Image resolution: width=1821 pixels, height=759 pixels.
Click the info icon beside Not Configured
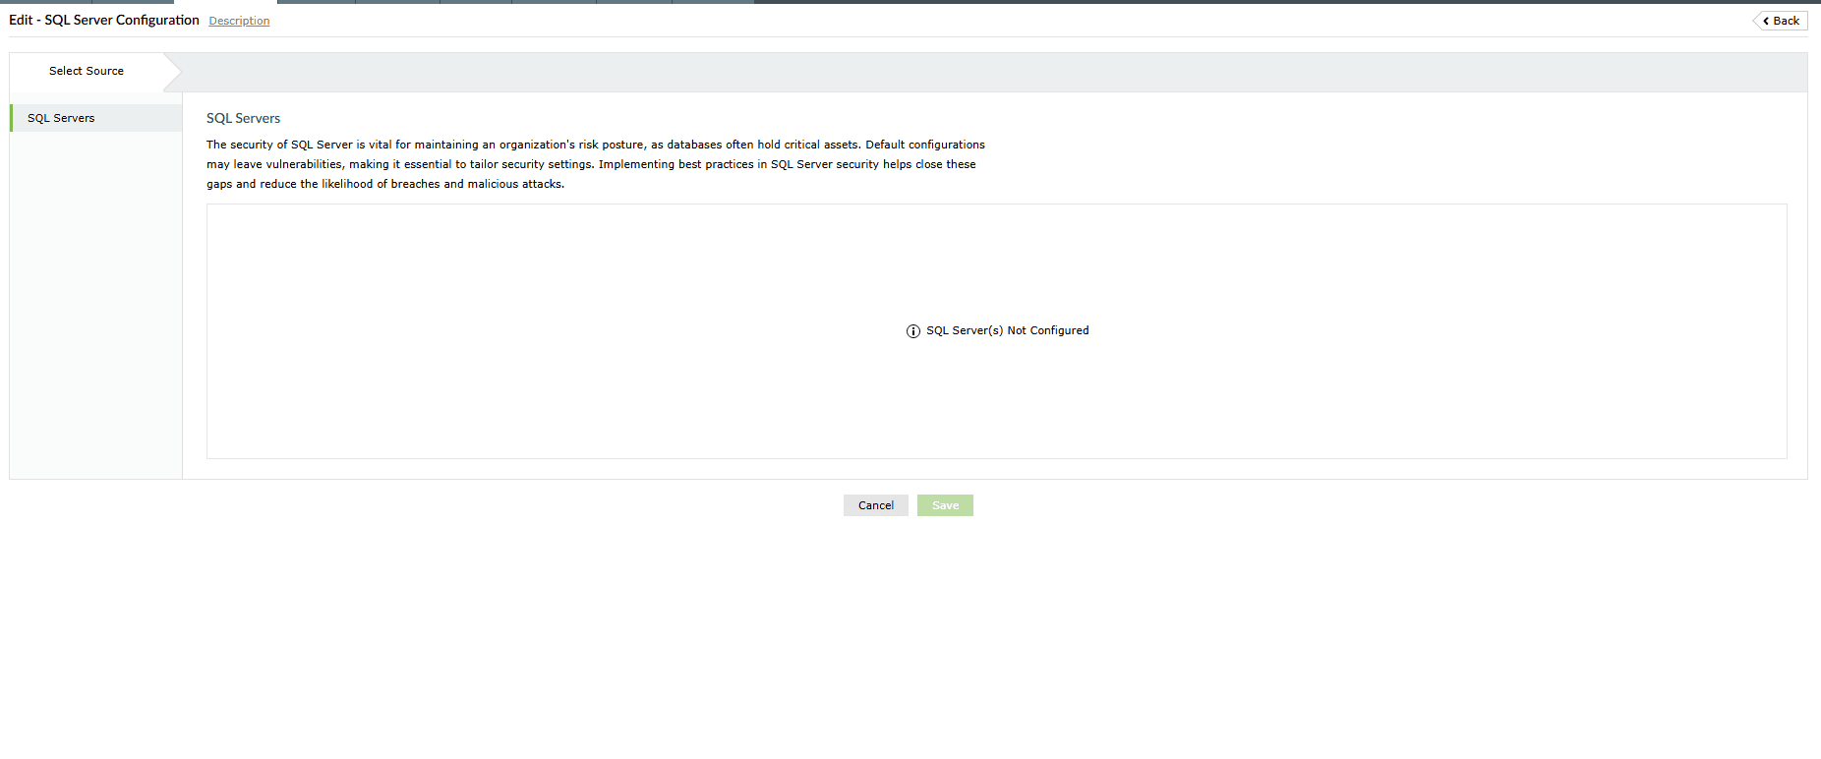(x=913, y=331)
